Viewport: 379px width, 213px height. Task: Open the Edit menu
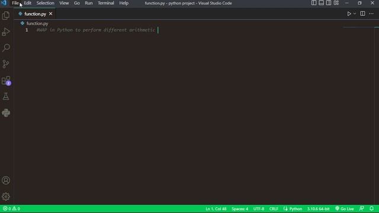pyautogui.click(x=28, y=3)
